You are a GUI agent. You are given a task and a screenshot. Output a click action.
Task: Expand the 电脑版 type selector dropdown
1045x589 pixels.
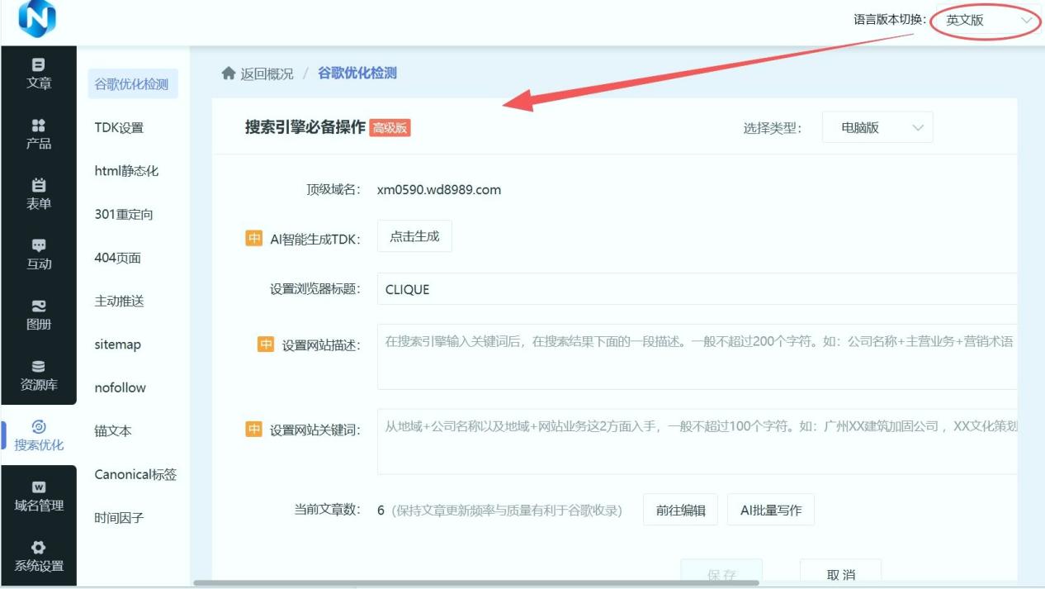877,126
